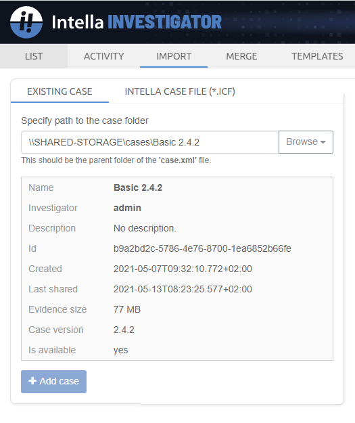
Task: Click the 'case.xml' hint text
Action: click(x=178, y=160)
